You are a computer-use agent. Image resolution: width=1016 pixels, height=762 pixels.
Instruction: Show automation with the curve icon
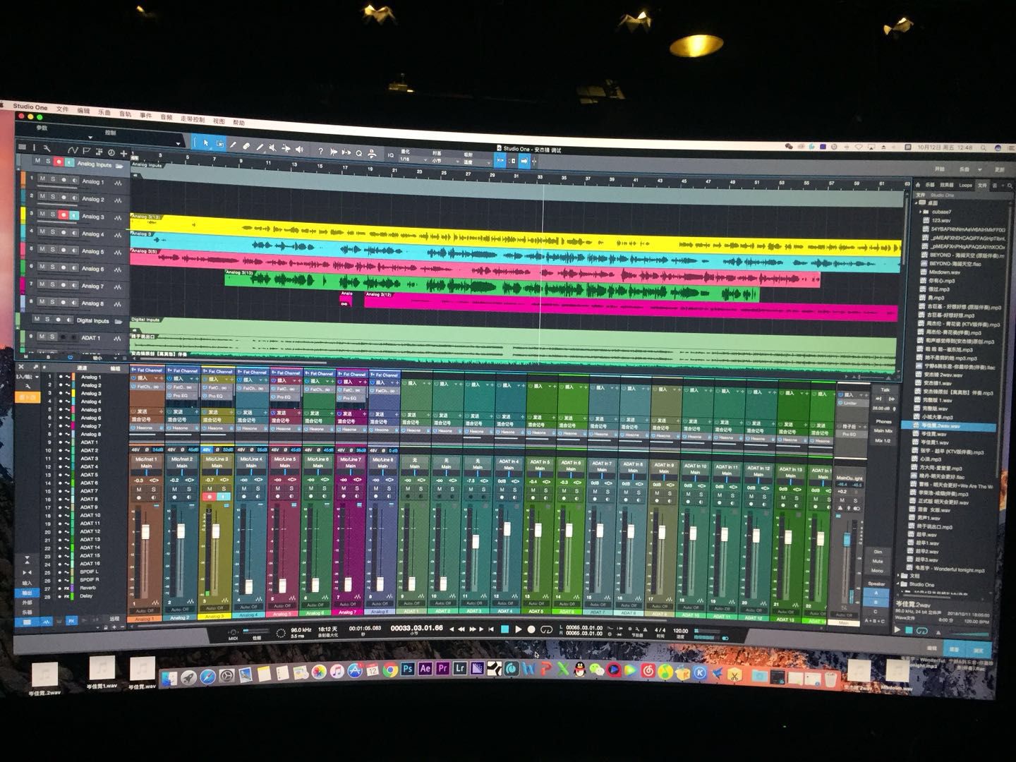pyautogui.click(x=73, y=150)
